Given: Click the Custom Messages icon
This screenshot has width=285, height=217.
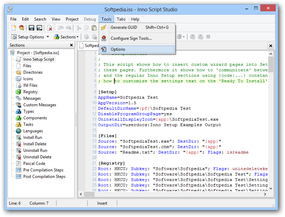Looking at the screenshot, I should click(18, 105).
